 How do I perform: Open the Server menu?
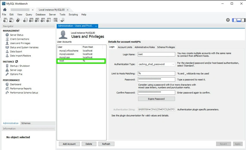(52, 14)
